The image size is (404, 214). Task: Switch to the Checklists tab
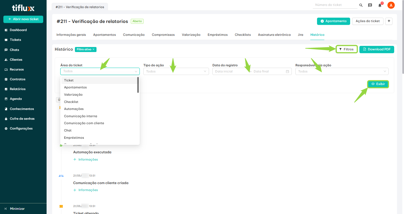click(243, 35)
